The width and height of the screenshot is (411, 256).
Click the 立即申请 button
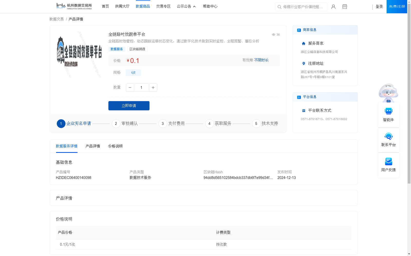click(129, 106)
